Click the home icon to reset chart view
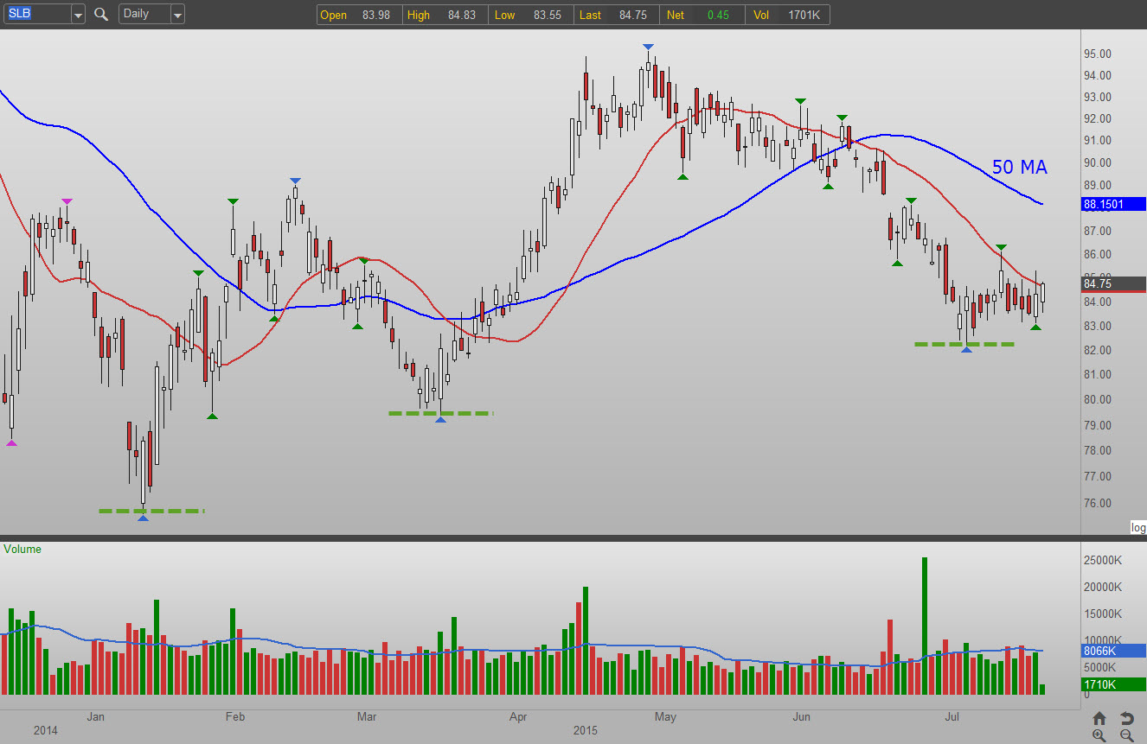This screenshot has height=744, width=1147. tap(1099, 718)
